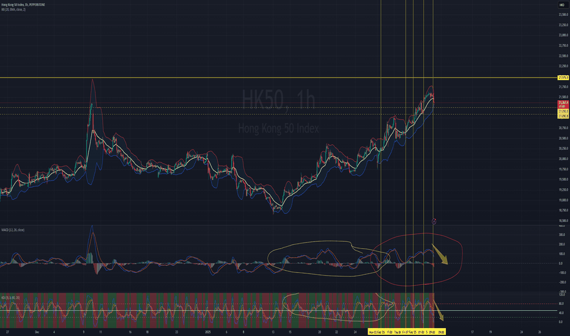Click the 26 date label on the time axis

pyautogui.click(x=539, y=332)
